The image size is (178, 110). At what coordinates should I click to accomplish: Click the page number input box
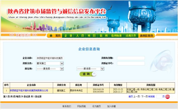[x=159, y=97]
